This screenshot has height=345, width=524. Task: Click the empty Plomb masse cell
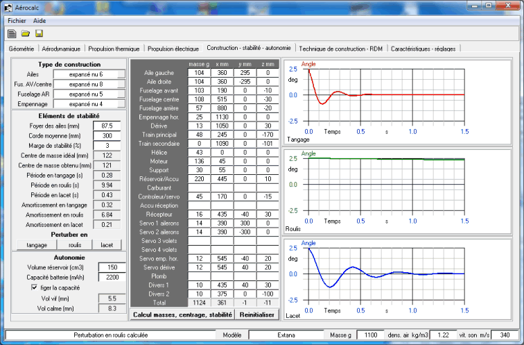pos(199,276)
